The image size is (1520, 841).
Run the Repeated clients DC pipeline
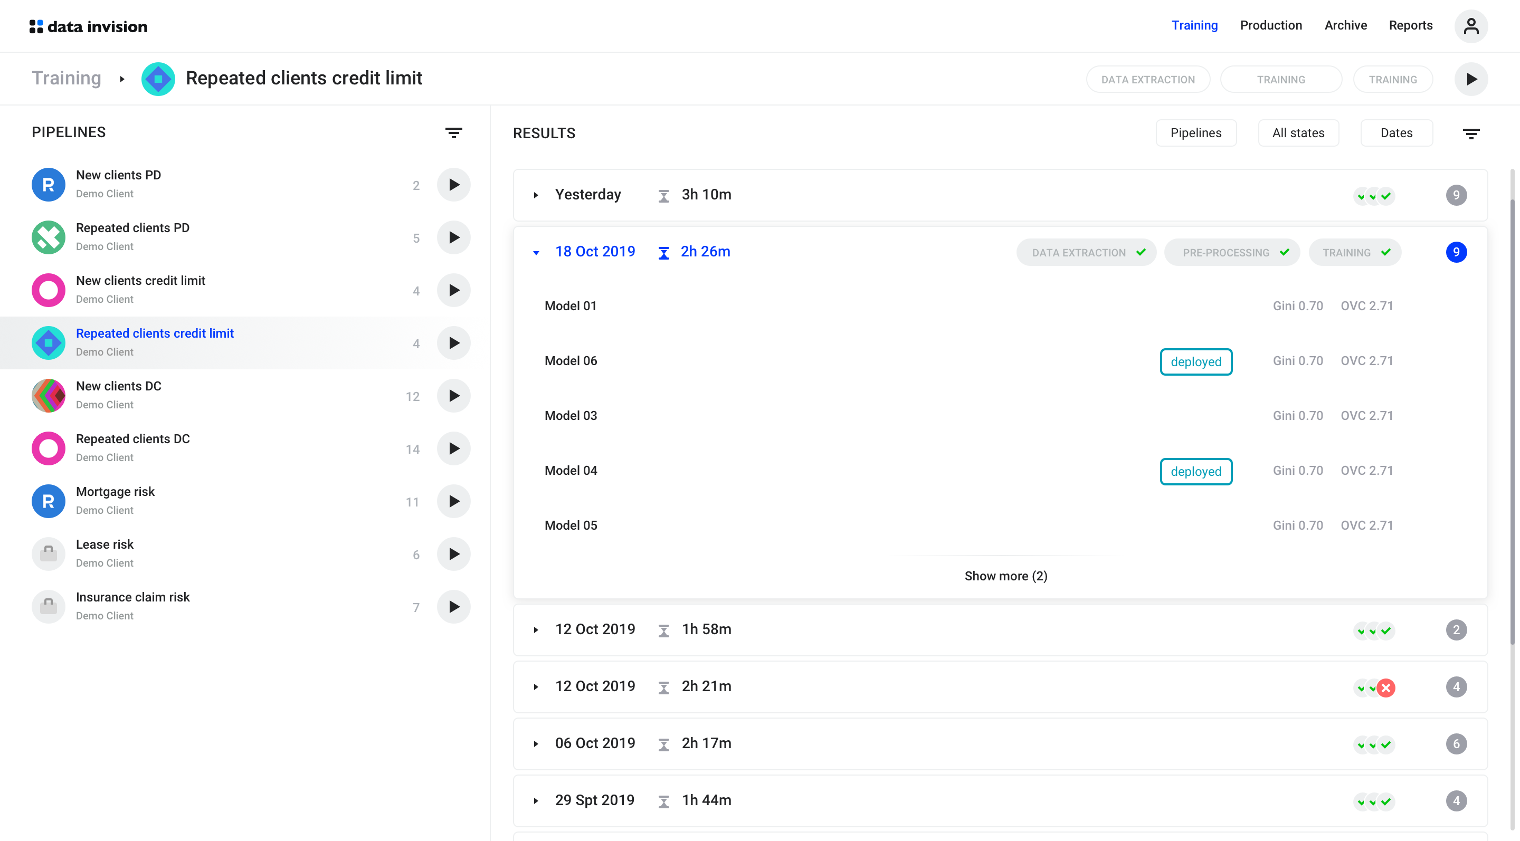[x=453, y=448]
